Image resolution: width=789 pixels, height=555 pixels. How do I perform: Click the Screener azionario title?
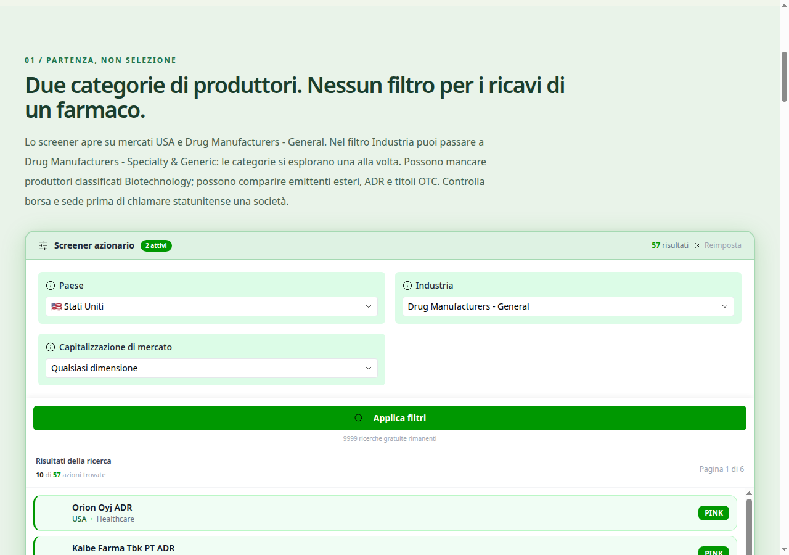[x=94, y=245]
